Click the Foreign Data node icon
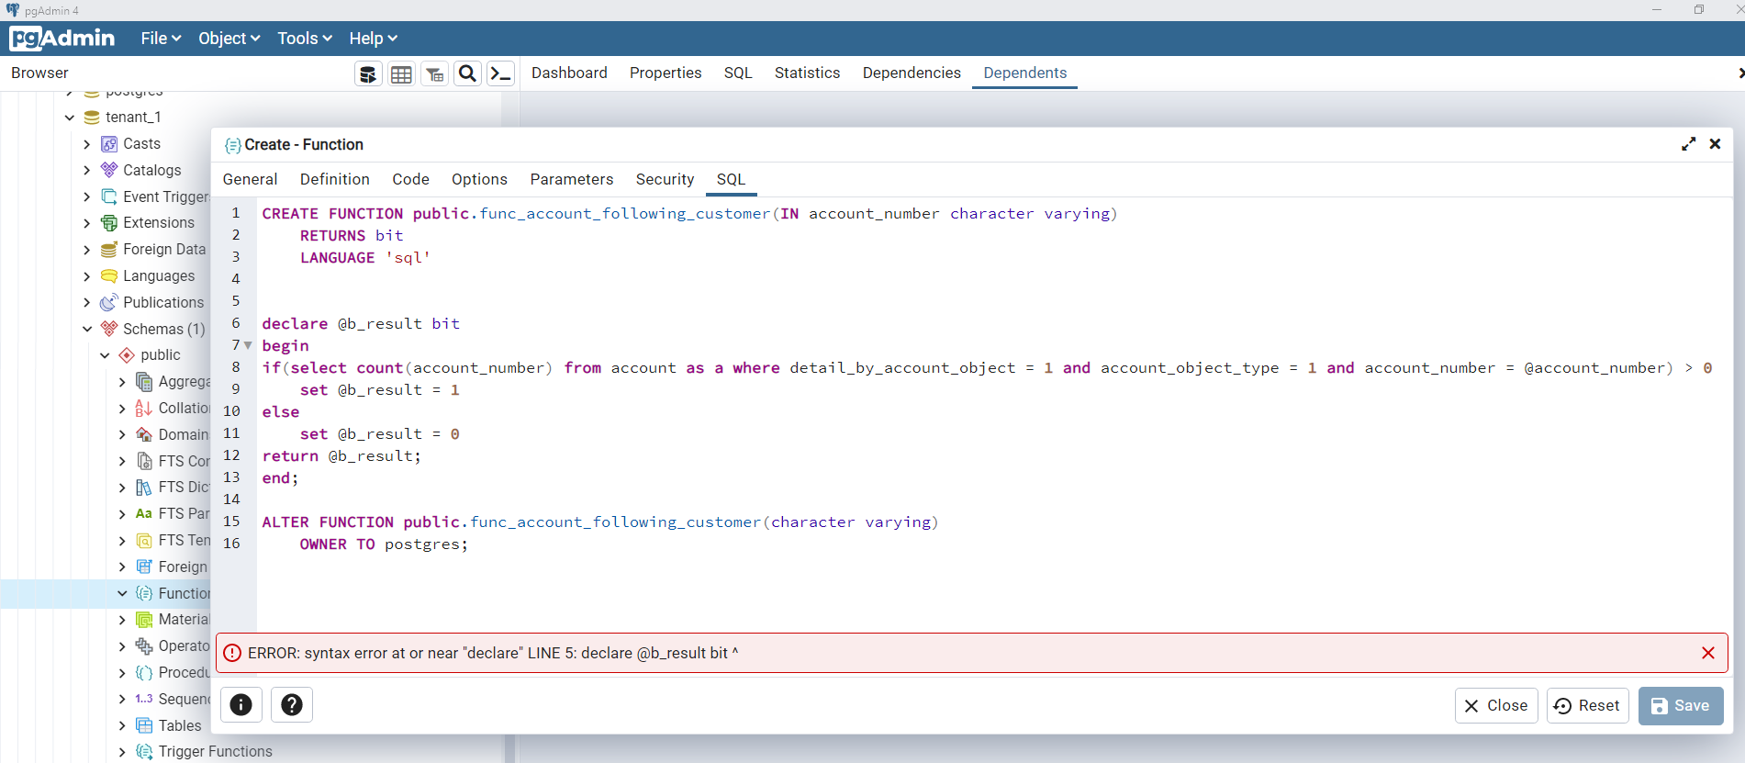Screen dimensions: 1745x763 (x=109, y=250)
